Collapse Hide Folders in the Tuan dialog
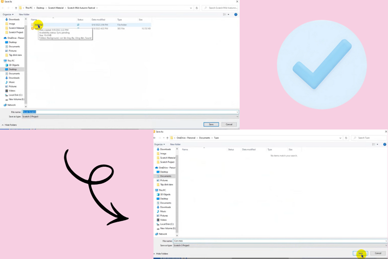 click(161, 254)
